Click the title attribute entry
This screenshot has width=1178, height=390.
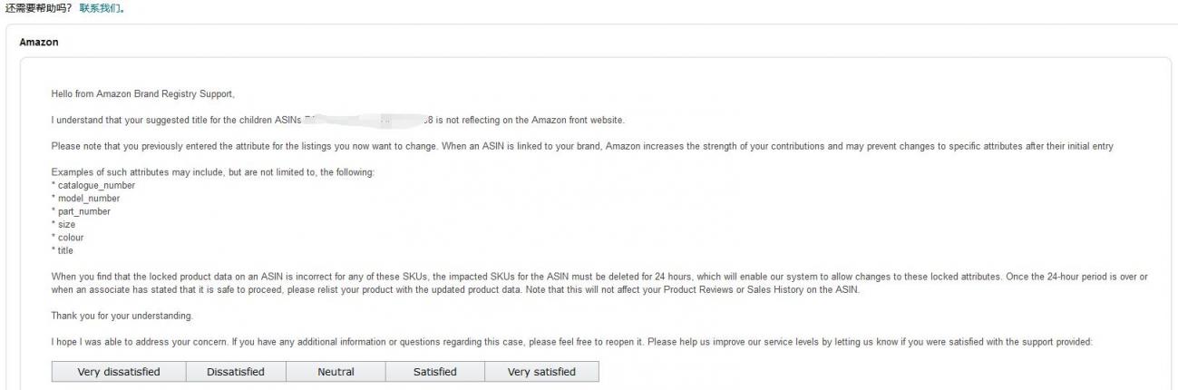tap(63, 250)
